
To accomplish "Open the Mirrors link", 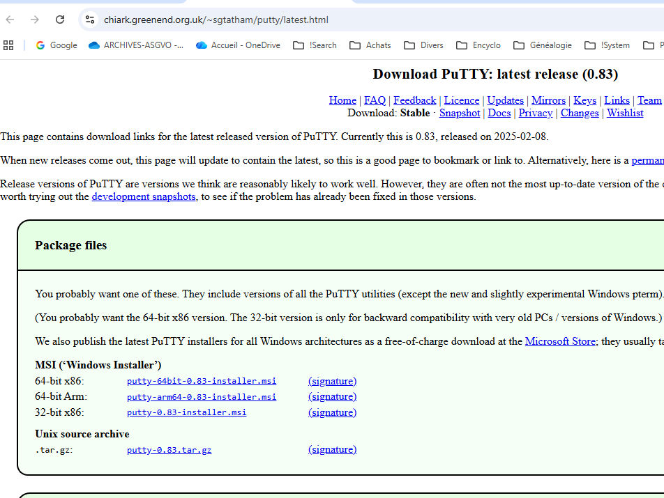I will click(548, 100).
